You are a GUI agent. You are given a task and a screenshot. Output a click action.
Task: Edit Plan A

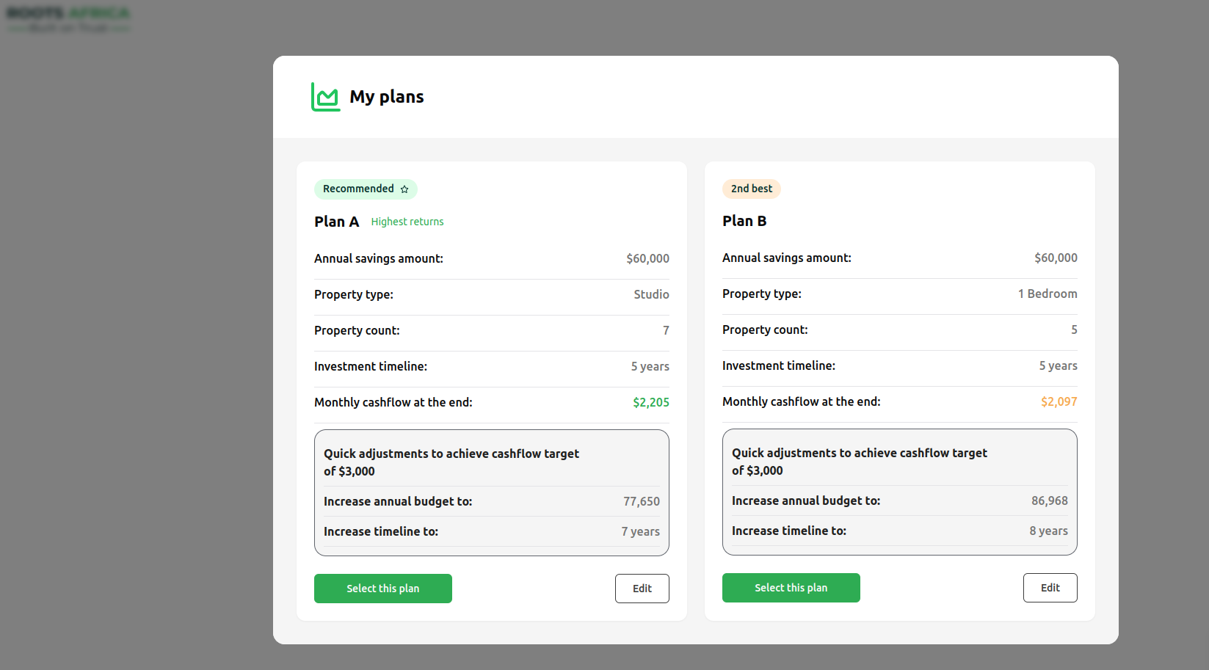pos(642,589)
